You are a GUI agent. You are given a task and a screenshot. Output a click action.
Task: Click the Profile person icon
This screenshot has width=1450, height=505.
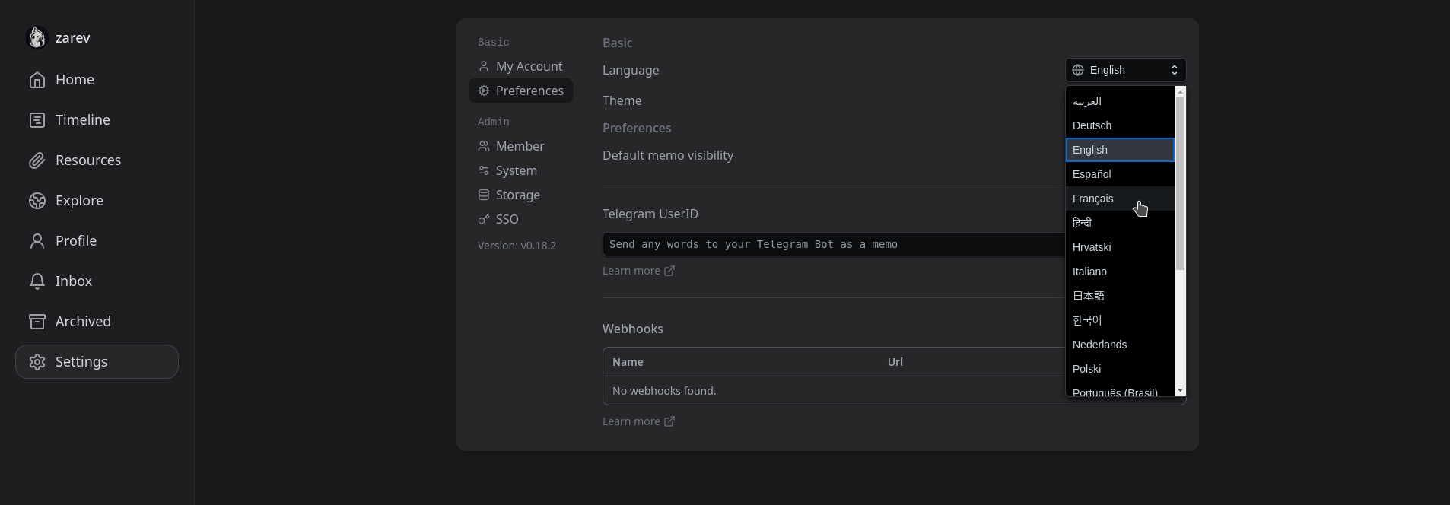tap(37, 241)
